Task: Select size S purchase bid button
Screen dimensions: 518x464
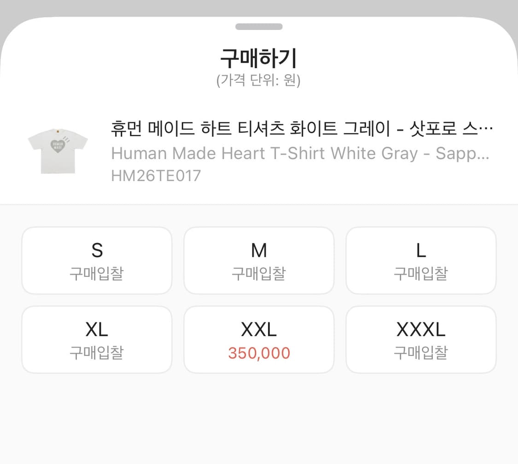Action: [x=96, y=260]
